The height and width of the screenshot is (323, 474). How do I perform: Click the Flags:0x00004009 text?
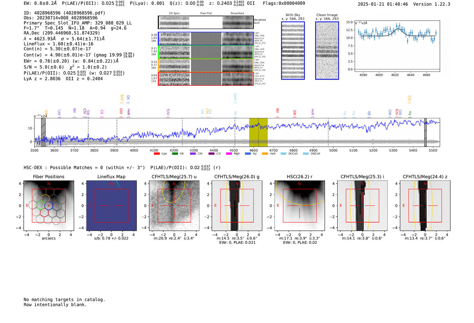(284, 3)
